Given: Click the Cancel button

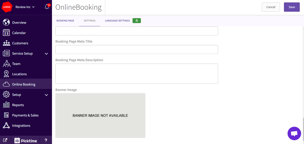Looking at the screenshot, I should (x=271, y=7).
